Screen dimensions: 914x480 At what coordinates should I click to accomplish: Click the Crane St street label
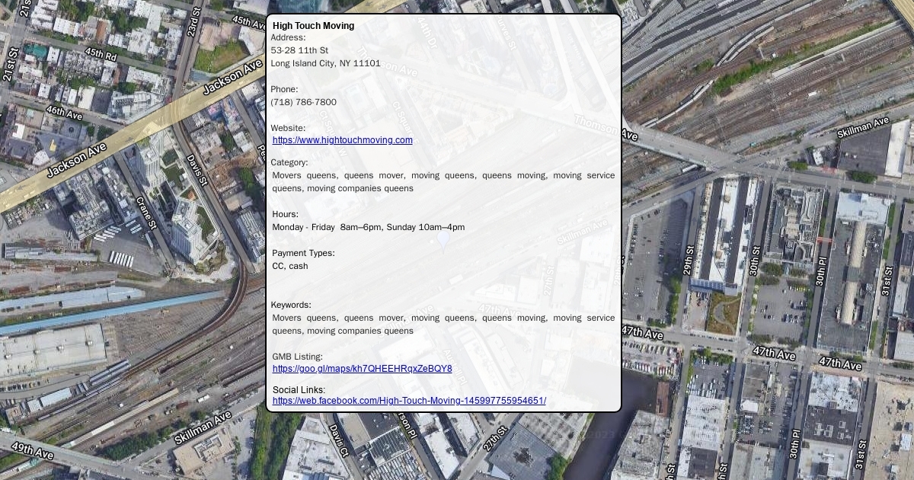pos(145,213)
